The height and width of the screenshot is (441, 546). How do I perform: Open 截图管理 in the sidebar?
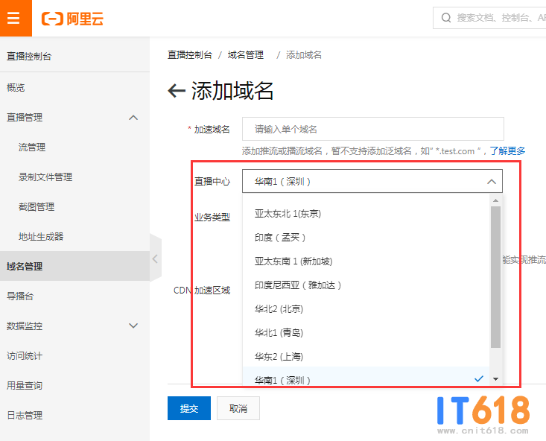coord(75,207)
